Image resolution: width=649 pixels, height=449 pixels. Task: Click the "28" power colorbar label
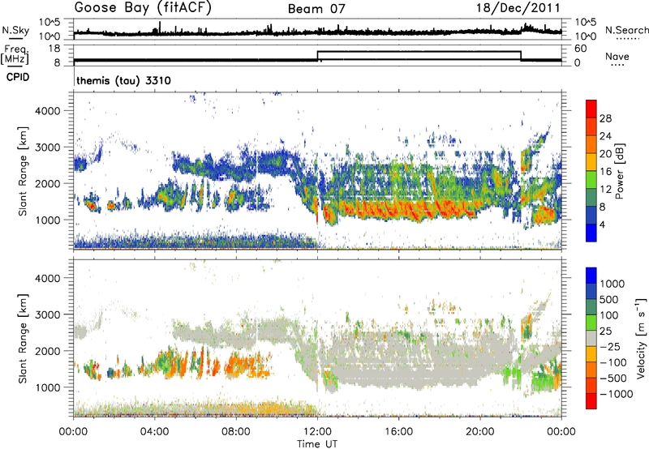[605, 118]
